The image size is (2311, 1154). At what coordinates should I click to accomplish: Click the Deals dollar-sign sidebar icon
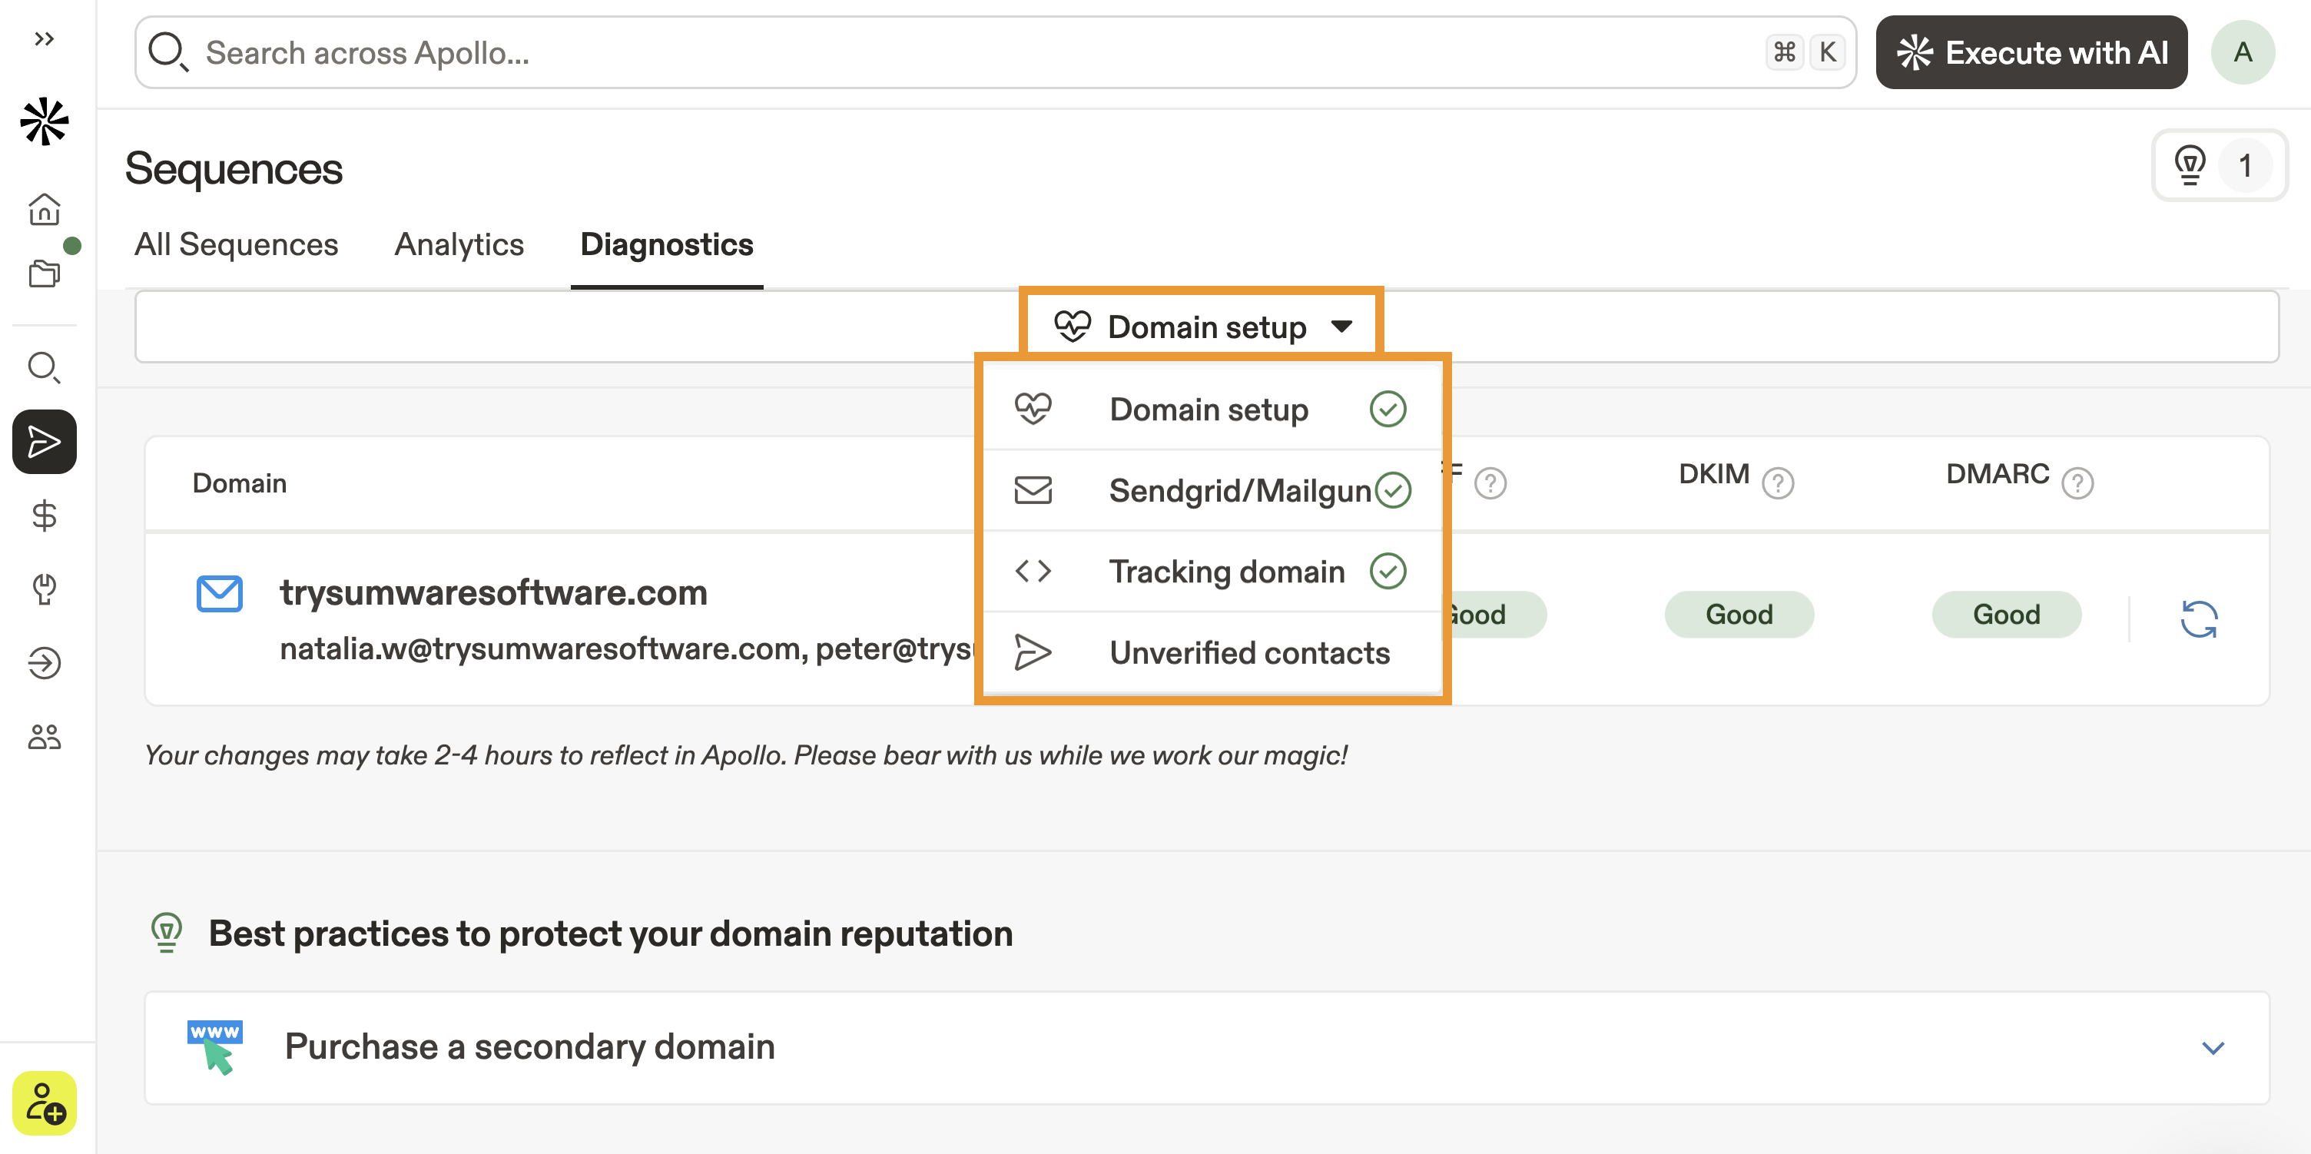(x=44, y=515)
